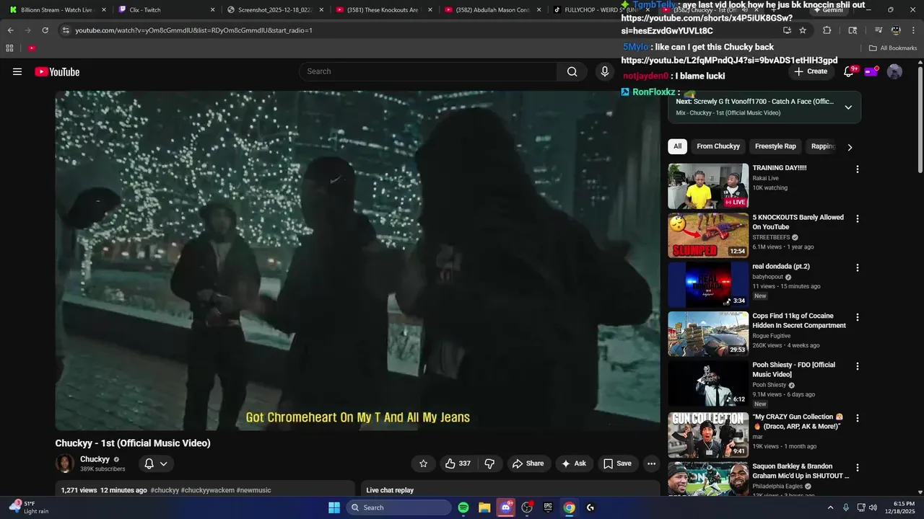Click into the YouTube search field
Viewport: 924px width, 519px height.
[x=427, y=71]
